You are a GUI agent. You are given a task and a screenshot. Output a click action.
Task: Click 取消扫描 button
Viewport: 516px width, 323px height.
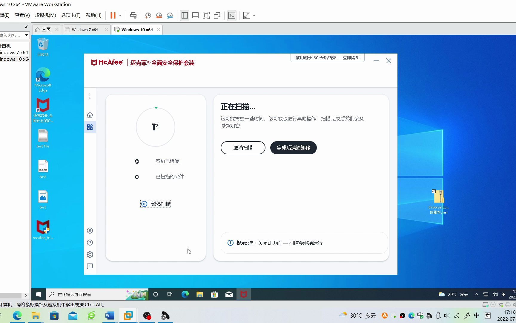click(243, 148)
